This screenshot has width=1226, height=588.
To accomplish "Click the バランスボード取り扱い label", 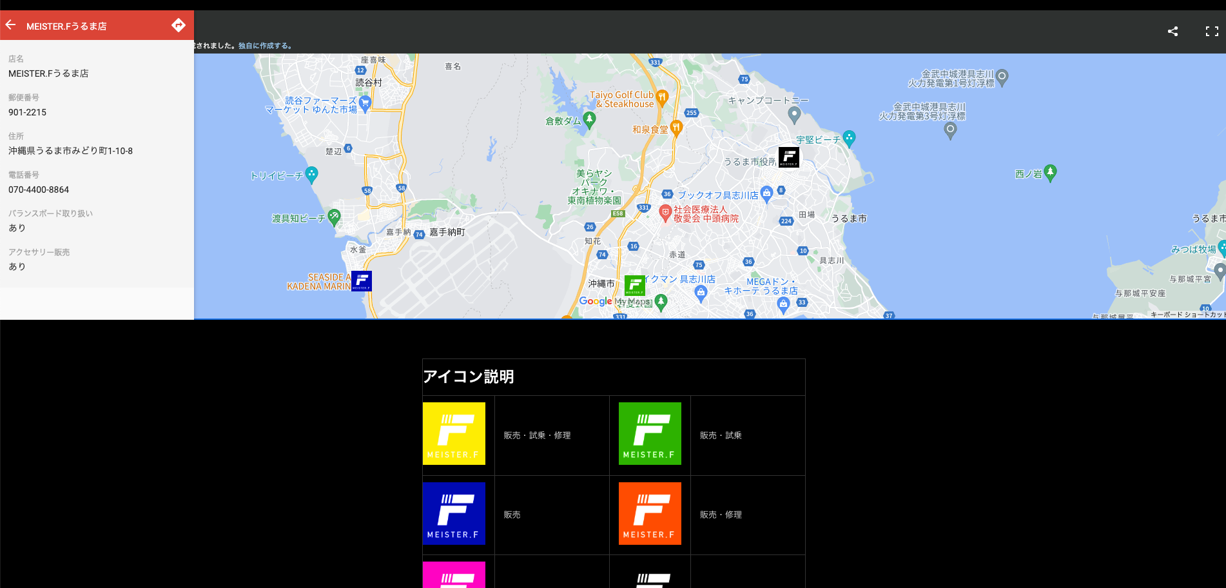I will [51, 213].
